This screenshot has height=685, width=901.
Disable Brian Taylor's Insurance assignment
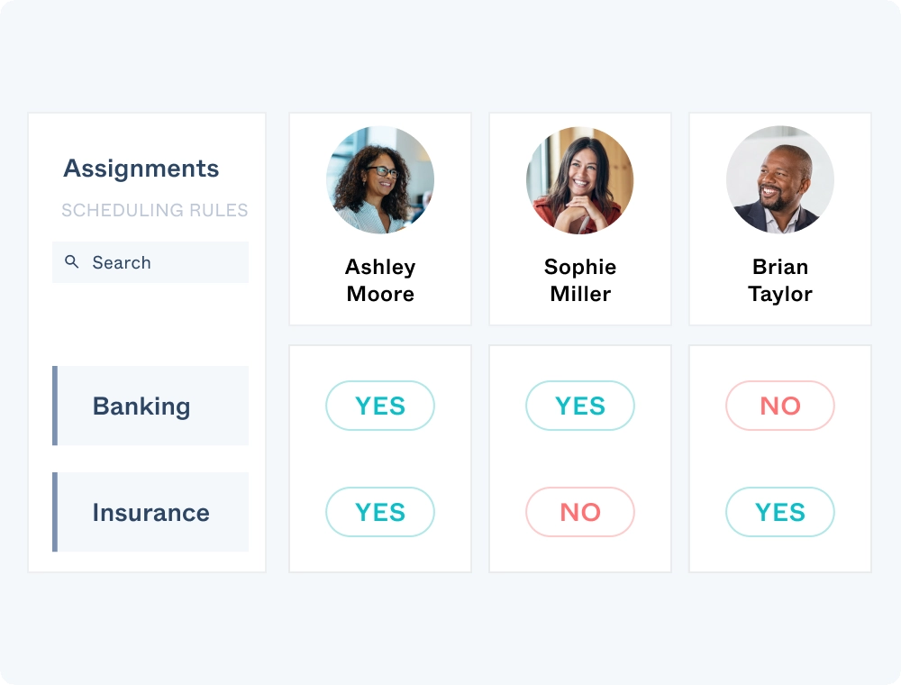[780, 511]
